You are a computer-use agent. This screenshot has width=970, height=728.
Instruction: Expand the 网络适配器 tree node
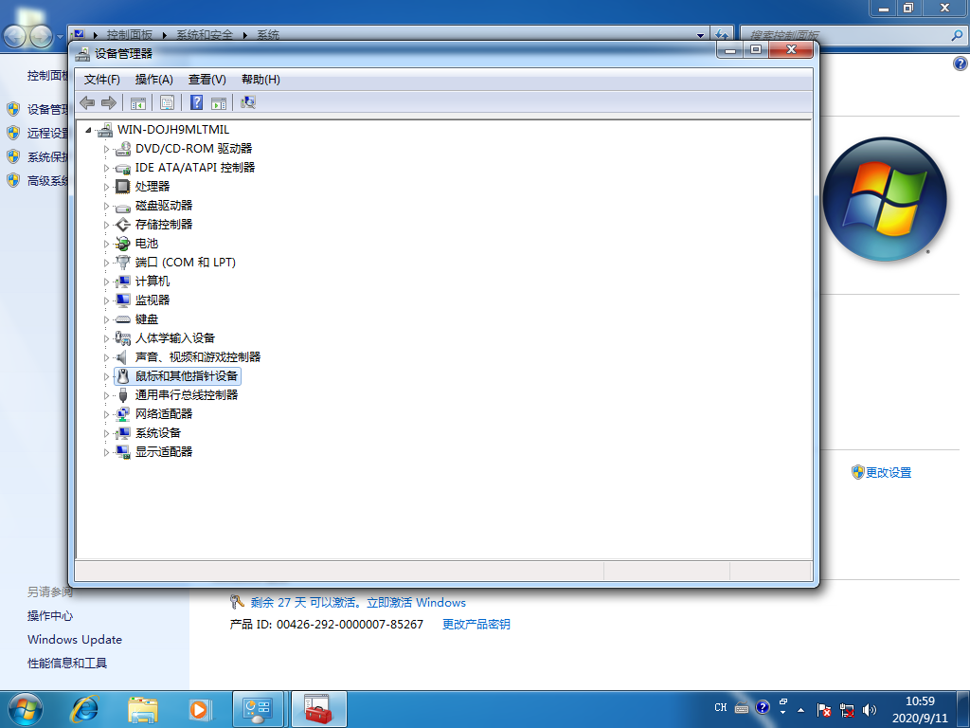tap(107, 414)
